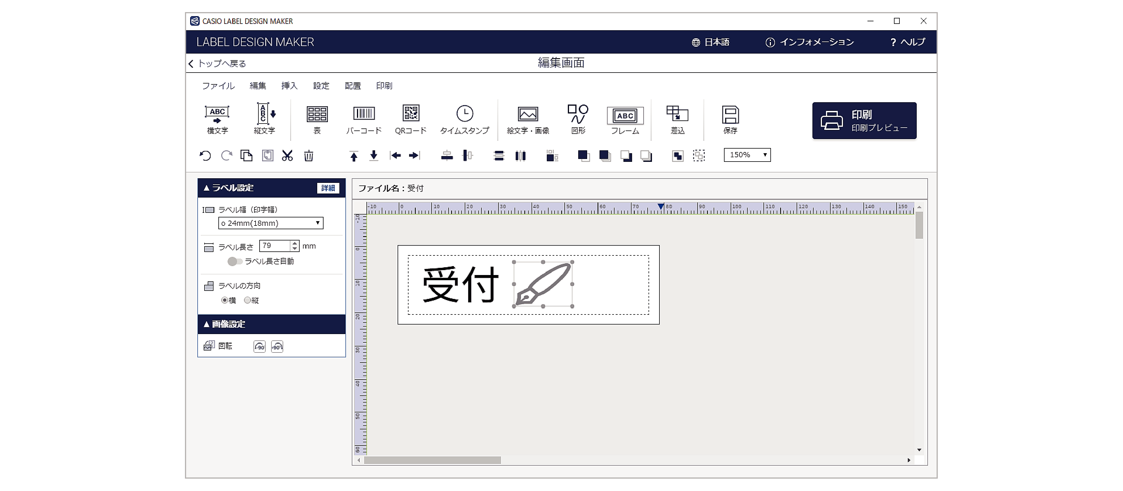Align object to bottom edge
1123x491 pixels.
click(374, 156)
